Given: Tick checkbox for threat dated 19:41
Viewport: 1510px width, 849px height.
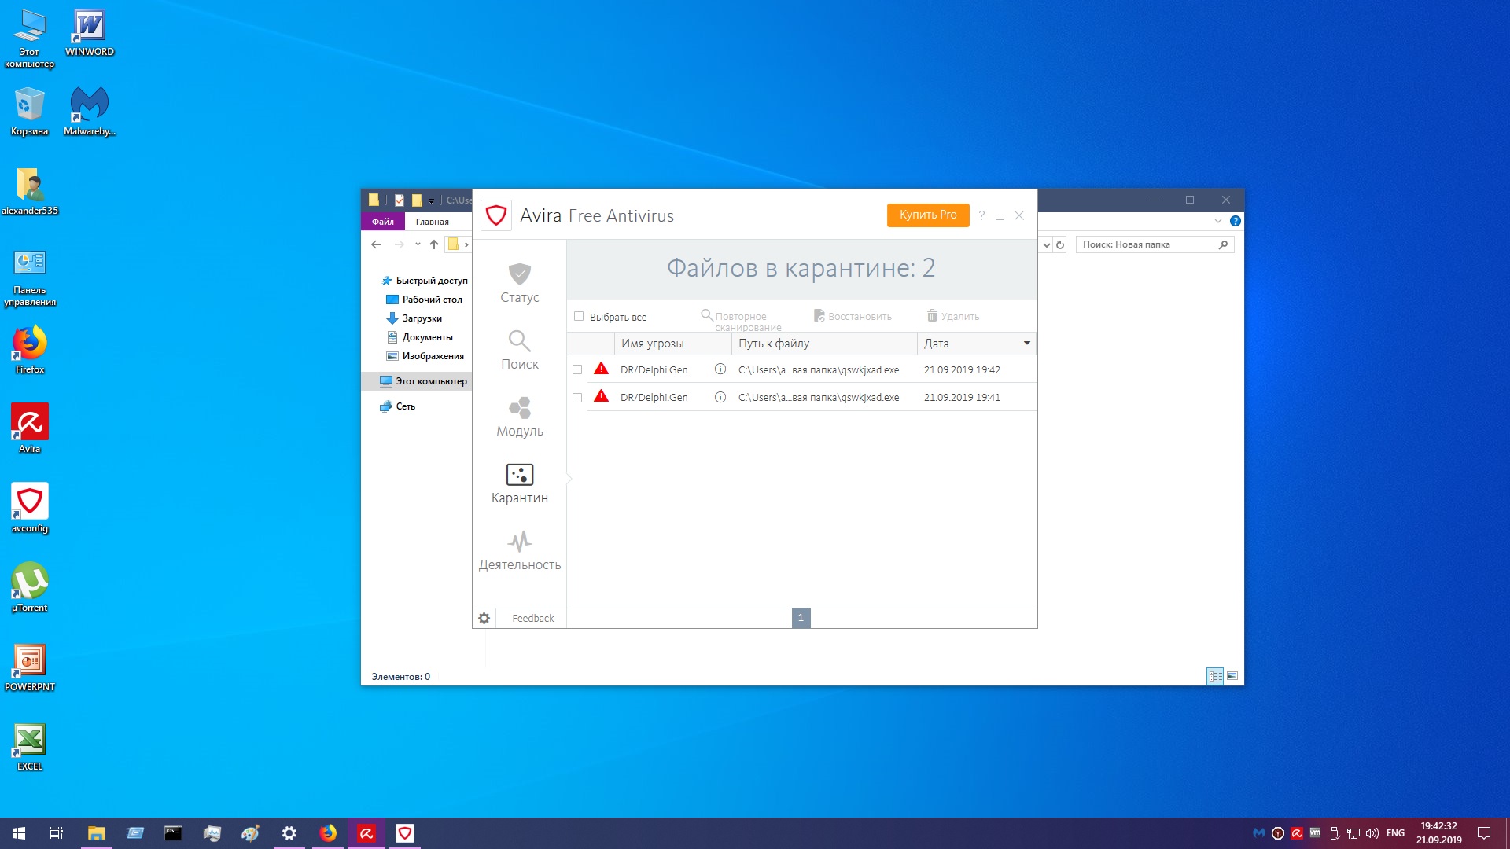Looking at the screenshot, I should [577, 398].
